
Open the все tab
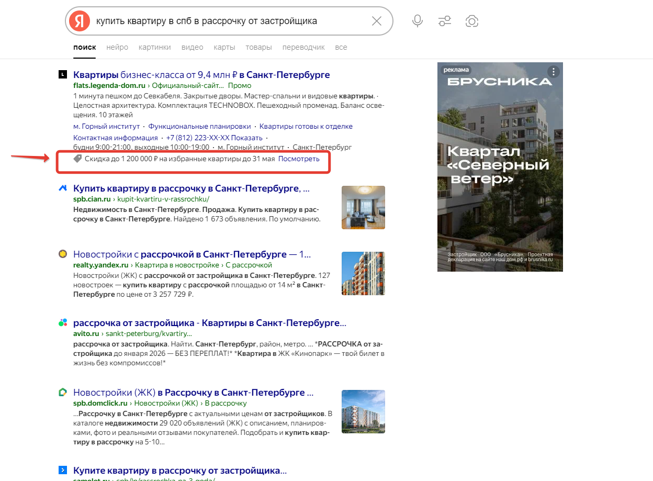pos(341,47)
